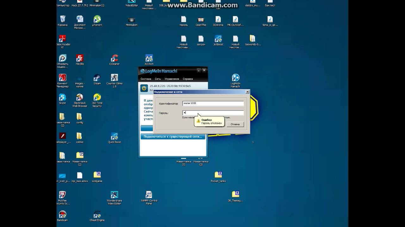Screen dimensions: 405x227
Task: Focus the Пароль password field
Action: [x=213, y=113]
